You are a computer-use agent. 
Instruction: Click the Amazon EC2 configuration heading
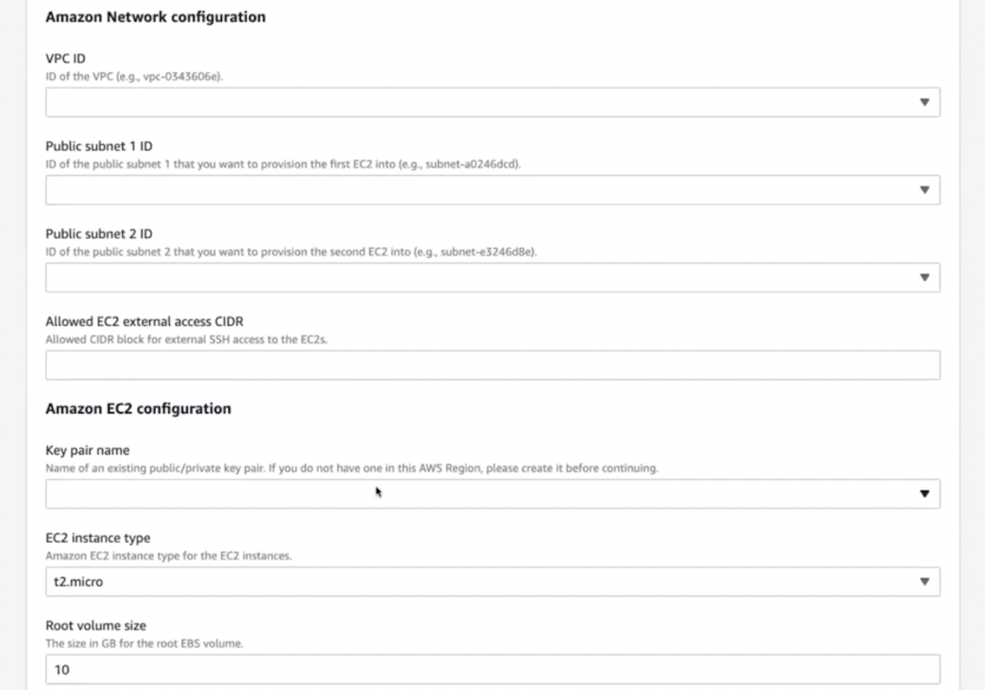coord(138,408)
